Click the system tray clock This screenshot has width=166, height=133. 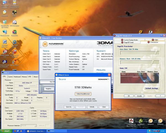coord(162,131)
